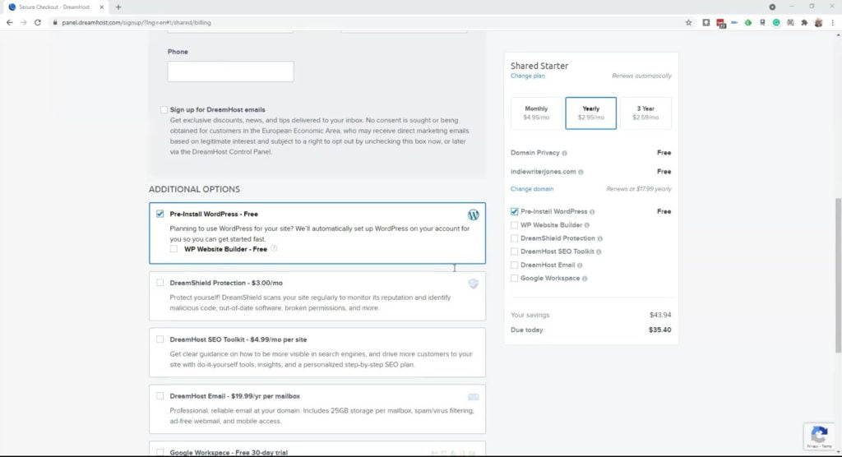Show sidebar DreamHost SEO Toolkit info icon
This screenshot has width=842, height=457.
tap(599, 252)
